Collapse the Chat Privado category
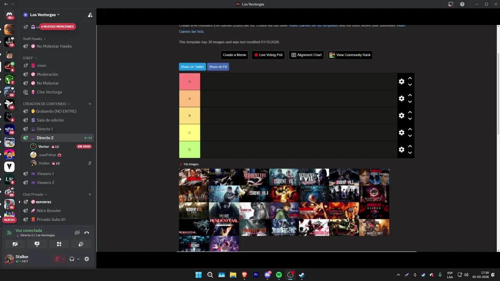The height and width of the screenshot is (281, 500). click(35, 194)
